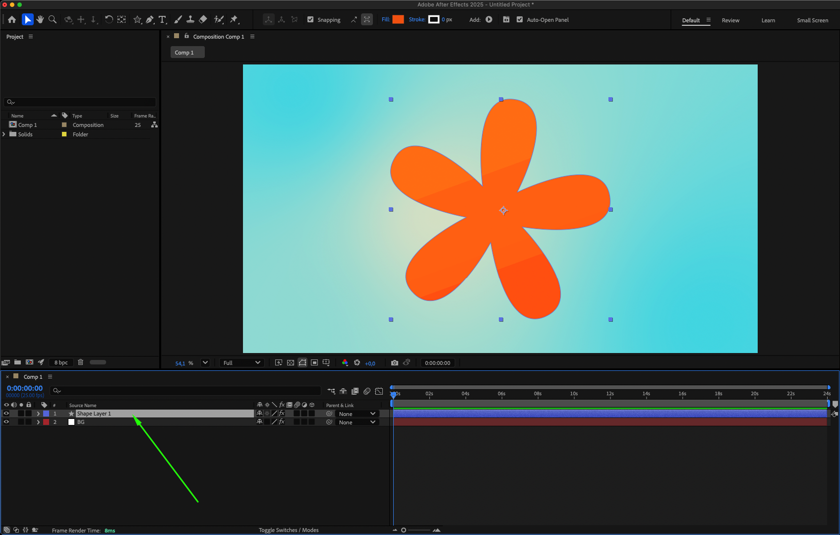Select the Orbit camera tool
The width and height of the screenshot is (840, 535).
point(68,19)
